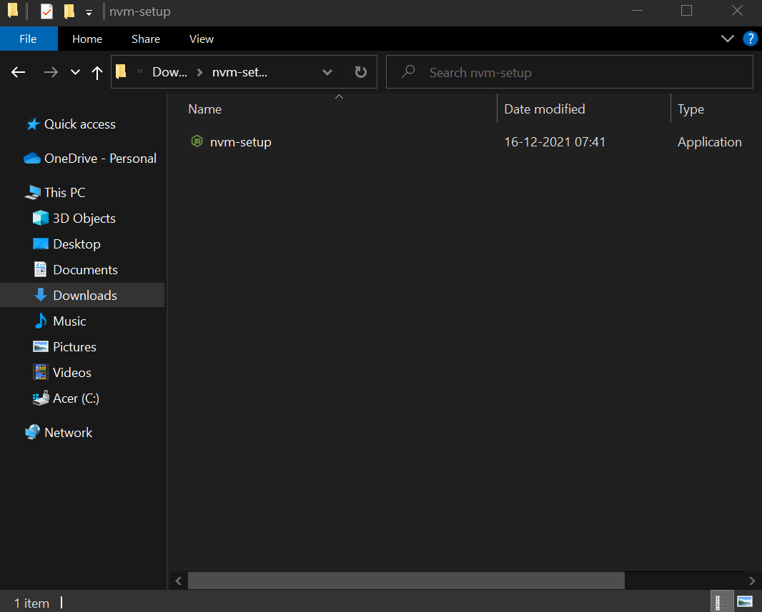Go forward with the right arrow

click(51, 72)
